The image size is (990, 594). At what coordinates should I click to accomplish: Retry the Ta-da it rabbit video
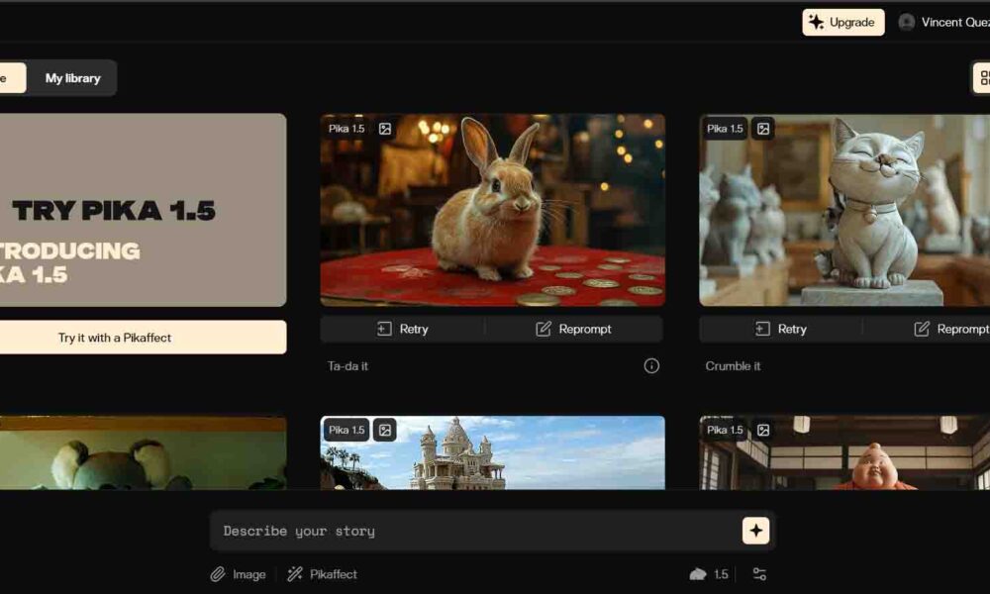[402, 329]
